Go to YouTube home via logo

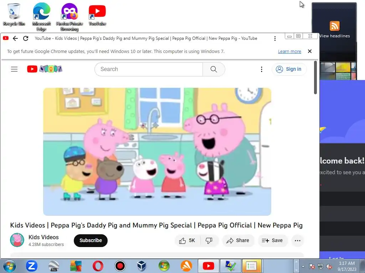coord(45,69)
